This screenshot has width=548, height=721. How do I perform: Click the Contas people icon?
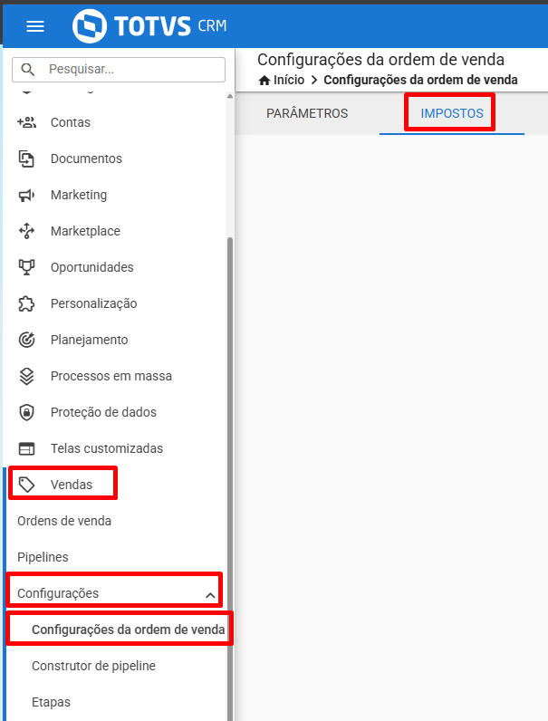[x=26, y=122]
